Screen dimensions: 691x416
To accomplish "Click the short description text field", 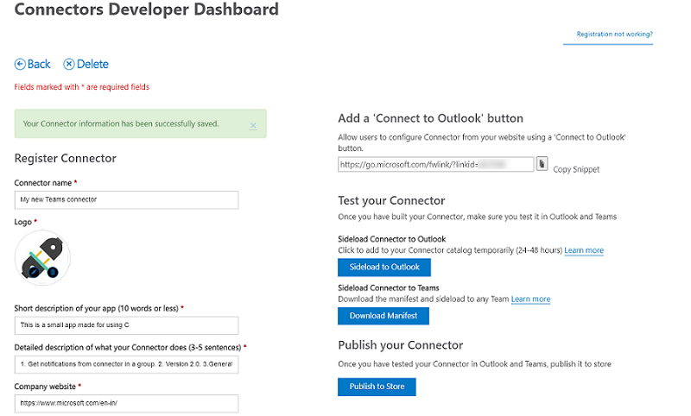I will [126, 325].
